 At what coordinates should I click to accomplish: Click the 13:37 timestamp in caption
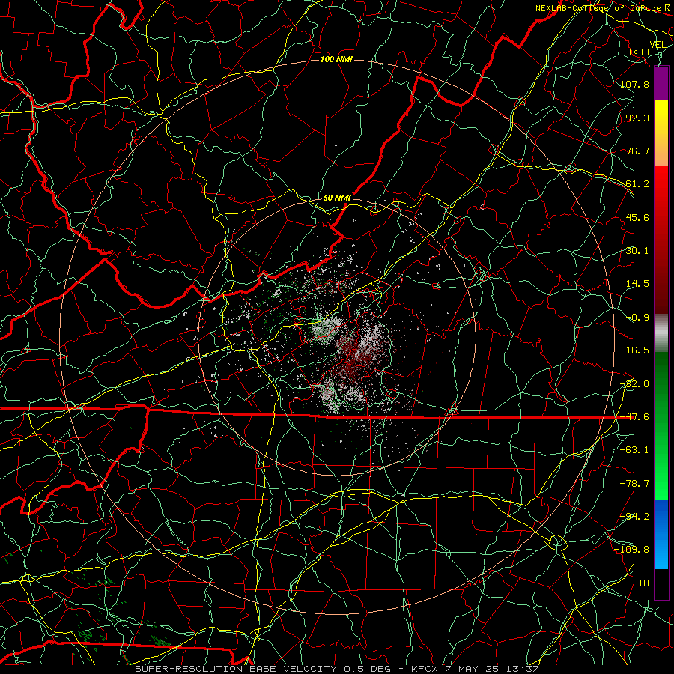(x=522, y=669)
